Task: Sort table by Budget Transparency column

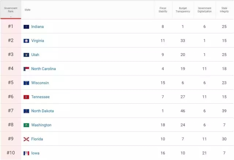Action: [183, 10]
